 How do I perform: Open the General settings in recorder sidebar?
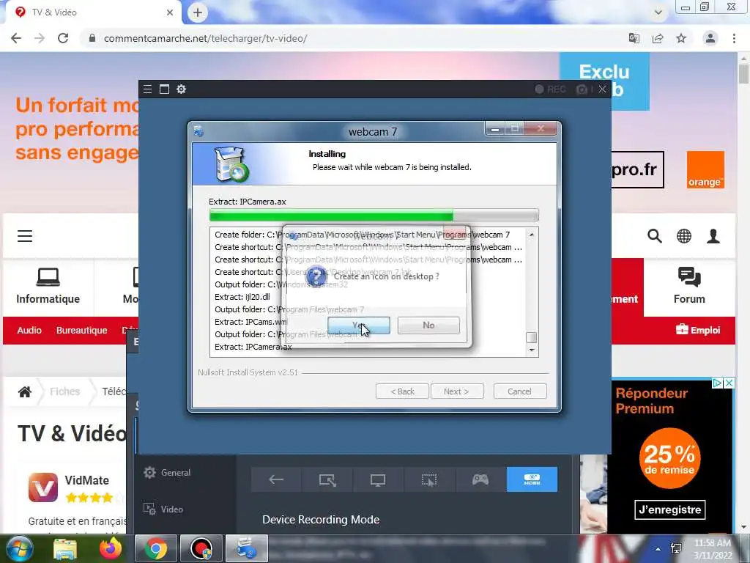167,473
